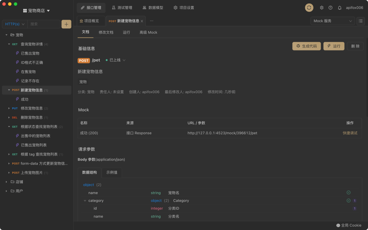Expand 上传宠物图片 tree arrow
The image size is (368, 230).
point(9,173)
